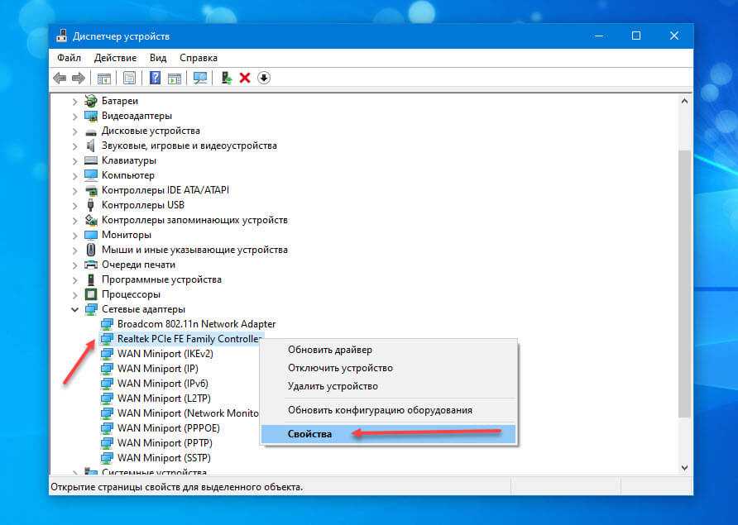The image size is (738, 525).
Task: Open the Действие menu
Action: [x=115, y=58]
